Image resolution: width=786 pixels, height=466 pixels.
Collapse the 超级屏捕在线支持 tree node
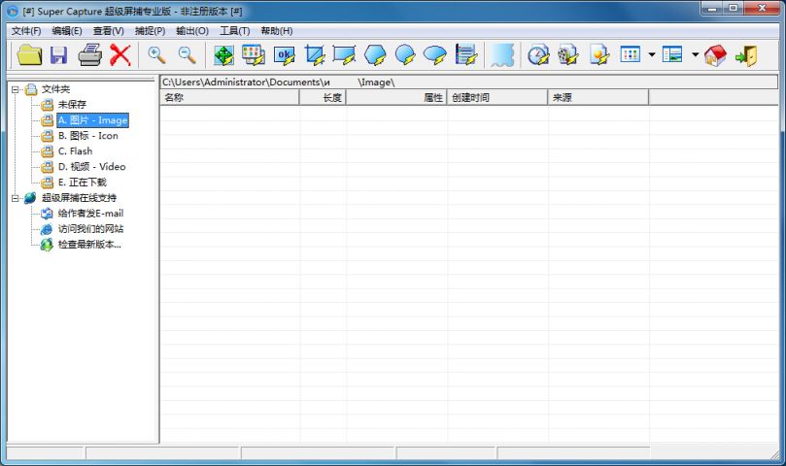click(16, 198)
